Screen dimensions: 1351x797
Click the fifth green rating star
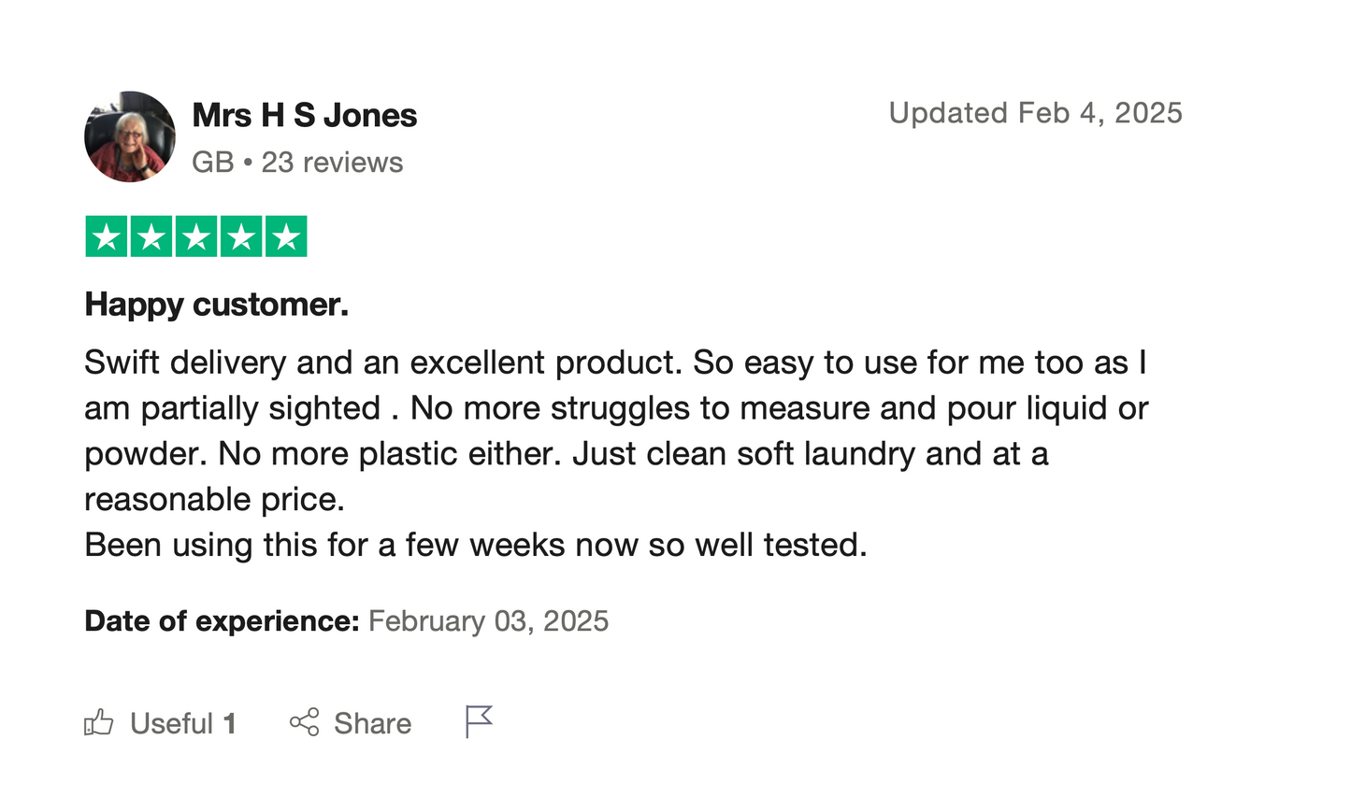(286, 236)
